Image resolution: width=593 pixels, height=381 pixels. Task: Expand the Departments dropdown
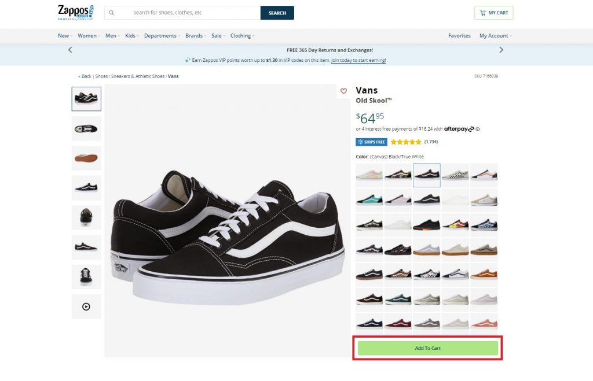click(x=162, y=36)
